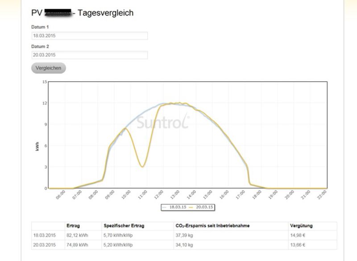Screen dimensions: 357x261
Task: Click the Datum 1 date input field
Action: [x=89, y=36]
